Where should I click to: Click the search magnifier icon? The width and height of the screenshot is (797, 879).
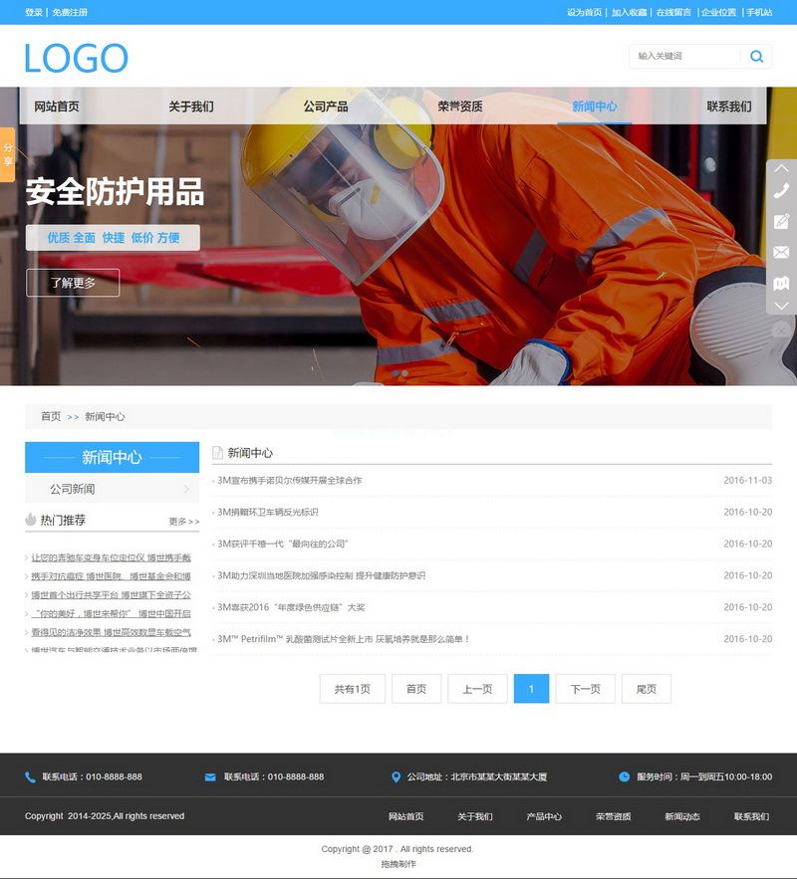click(756, 56)
